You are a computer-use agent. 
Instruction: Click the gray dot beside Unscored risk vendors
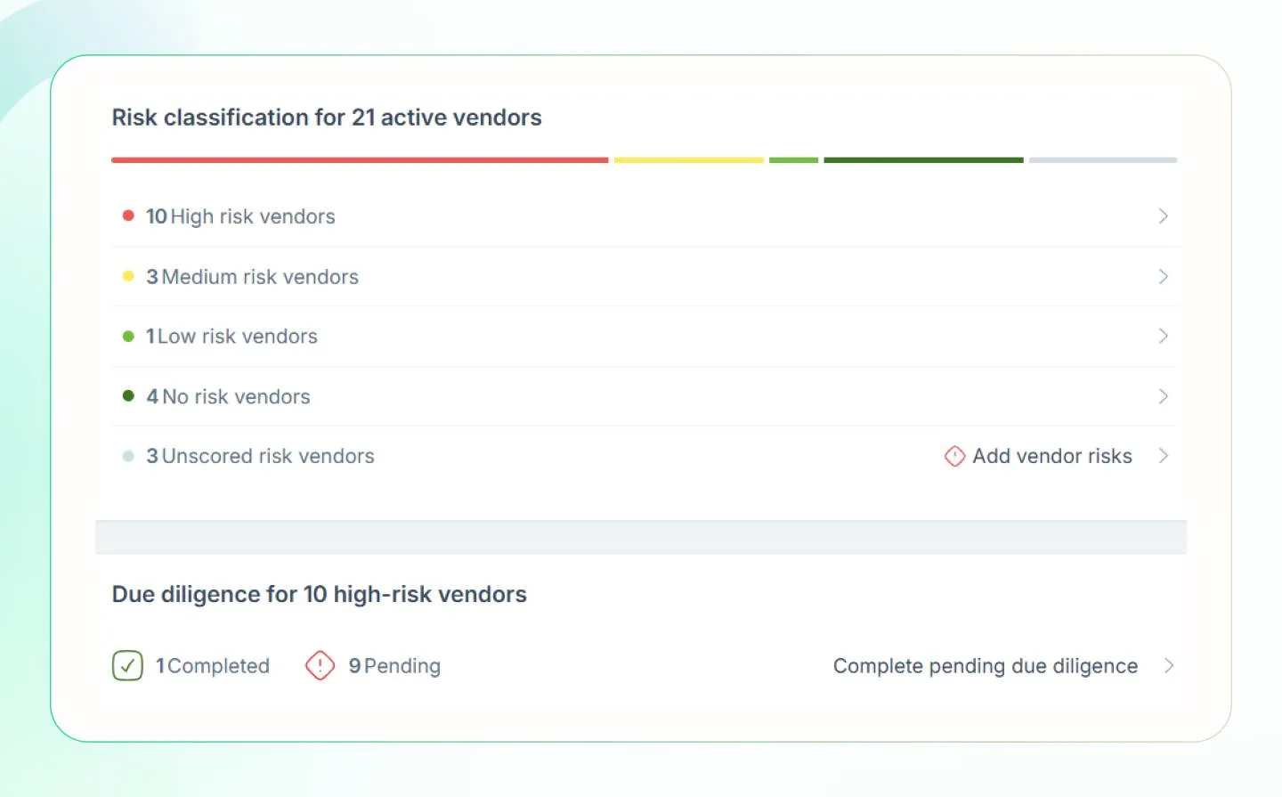click(129, 455)
